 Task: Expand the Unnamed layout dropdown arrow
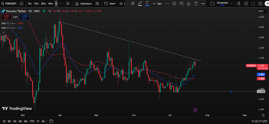[231, 3]
